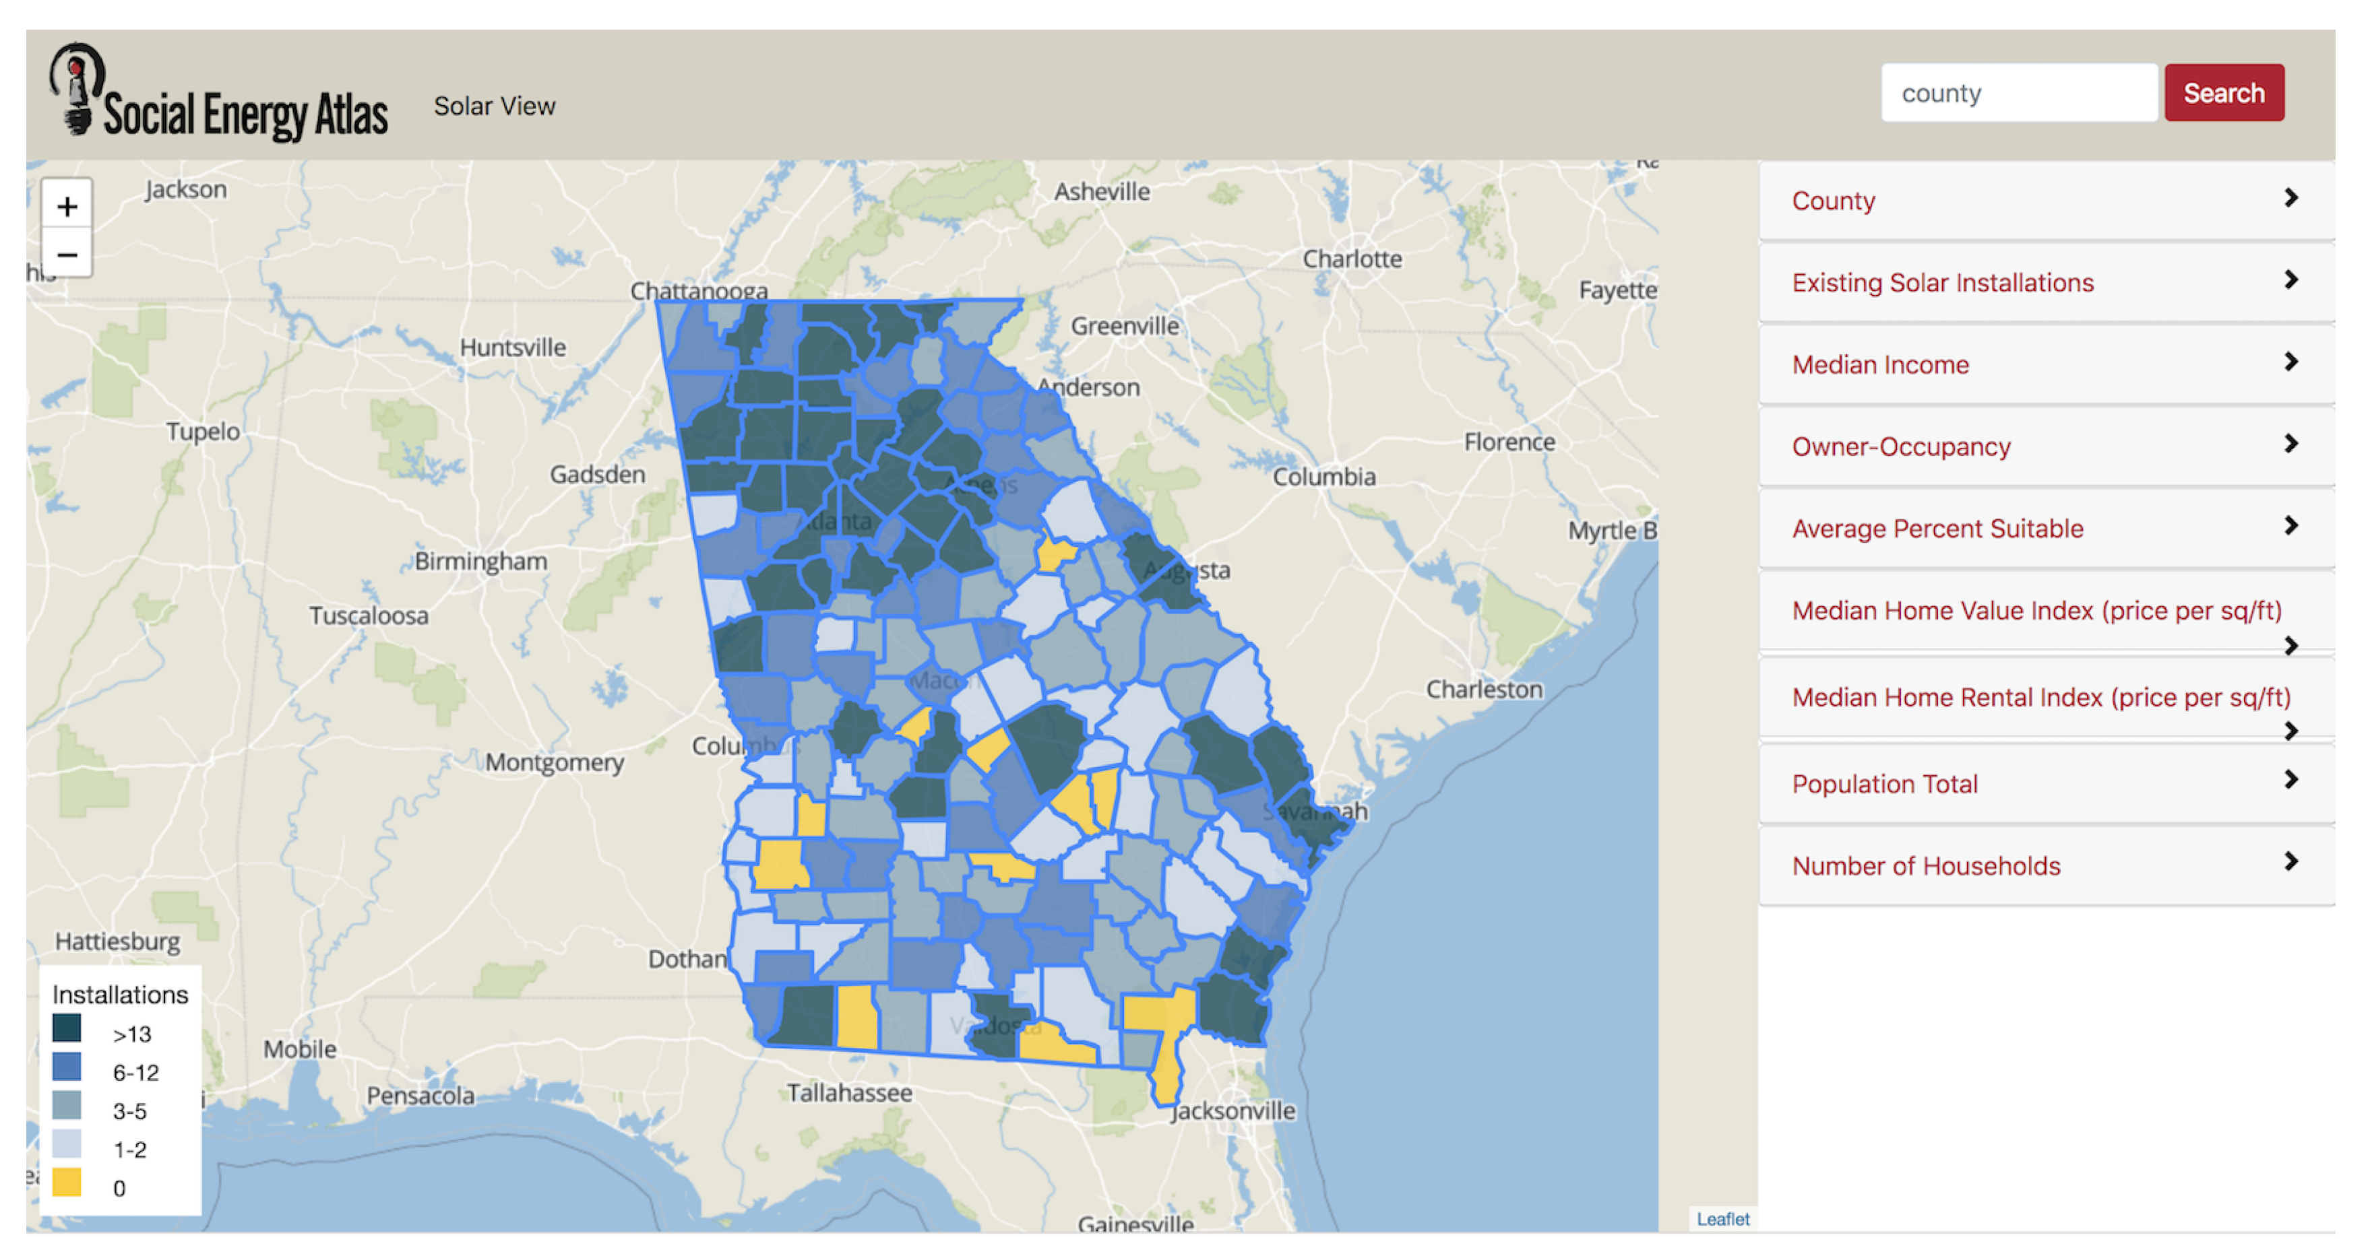Click the Population Total chevron icon
The width and height of the screenshot is (2372, 1260).
point(2291,780)
